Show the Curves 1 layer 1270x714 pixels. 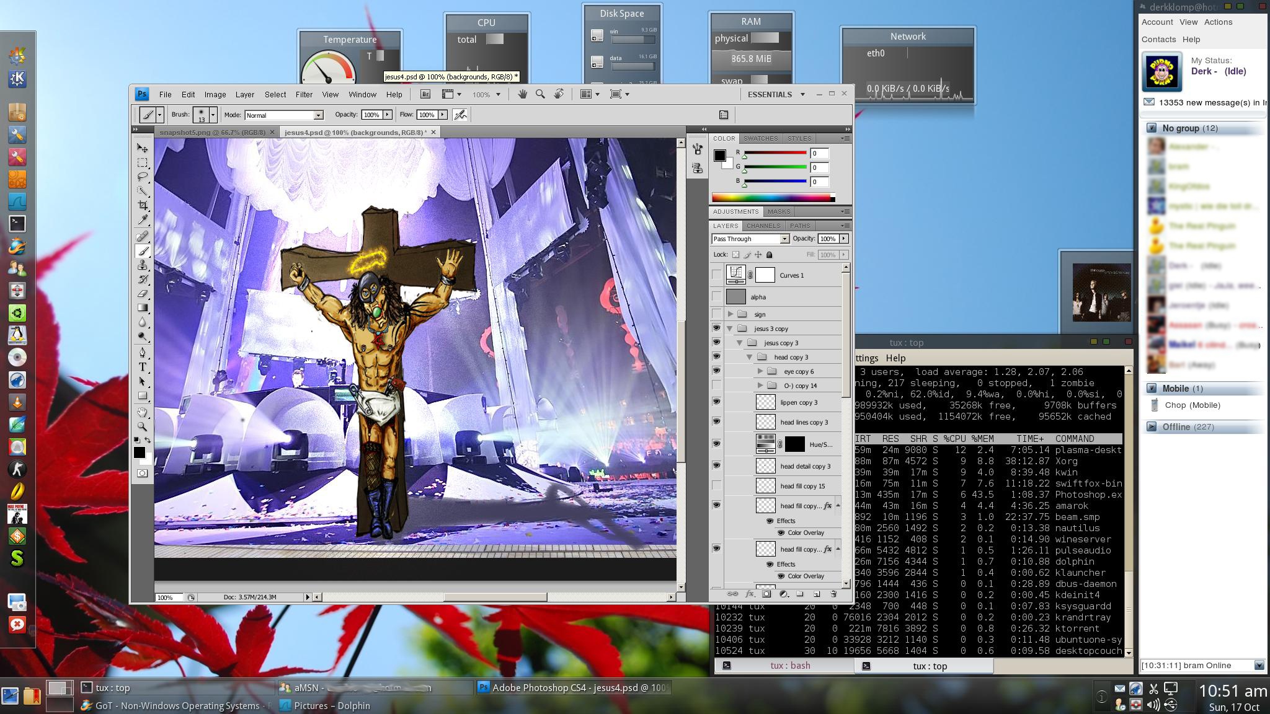click(716, 275)
